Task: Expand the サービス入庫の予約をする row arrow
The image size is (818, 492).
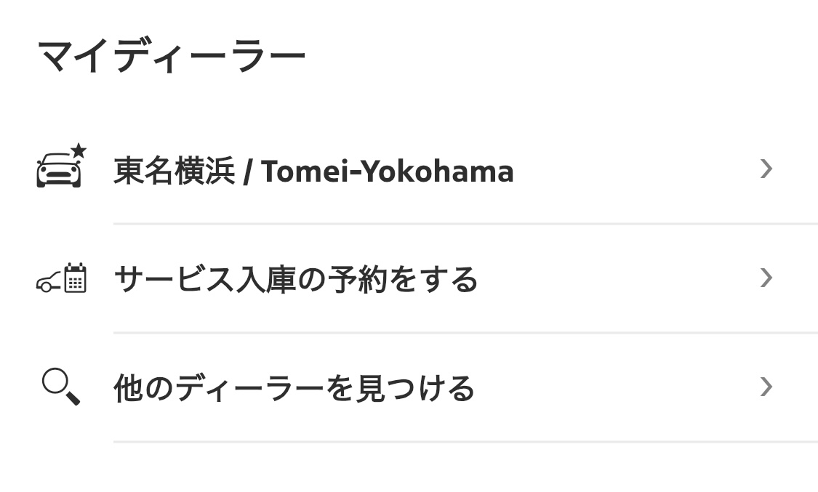Action: (765, 278)
